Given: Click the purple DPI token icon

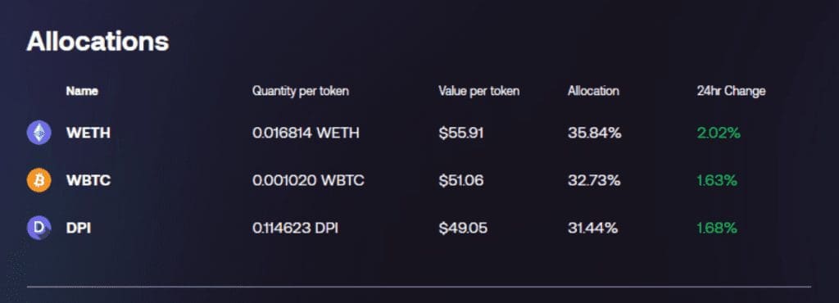Looking at the screenshot, I should [x=39, y=228].
